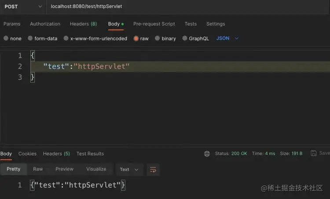Select the Raw response view
This screenshot has width=330, height=199.
(38, 169)
